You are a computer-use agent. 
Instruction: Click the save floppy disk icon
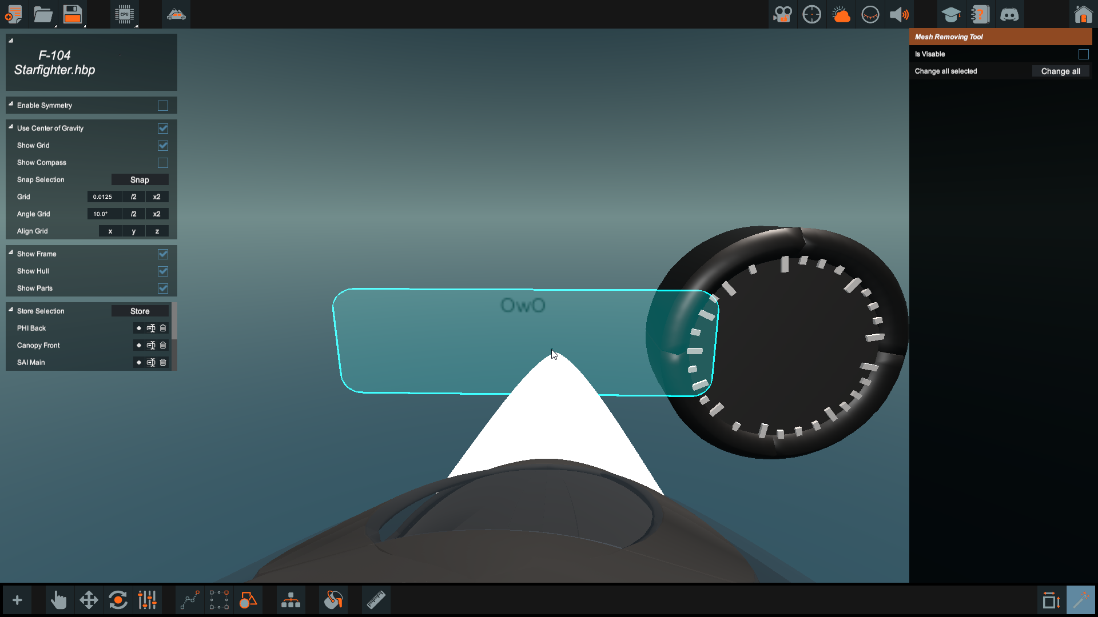click(x=73, y=14)
